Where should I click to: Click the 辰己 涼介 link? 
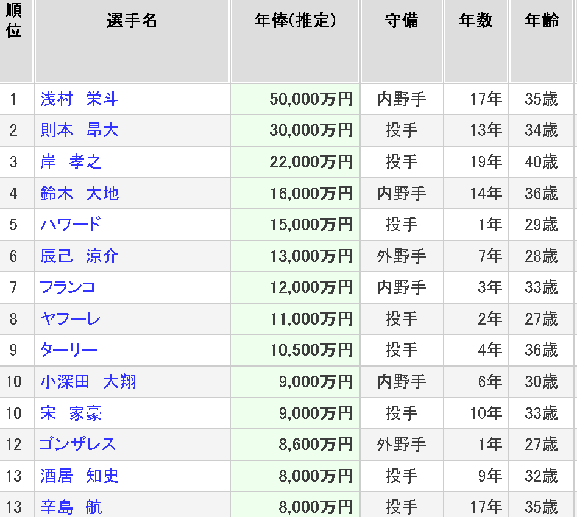tap(79, 256)
